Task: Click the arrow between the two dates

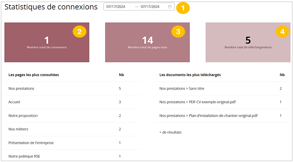Action: pos(137,7)
